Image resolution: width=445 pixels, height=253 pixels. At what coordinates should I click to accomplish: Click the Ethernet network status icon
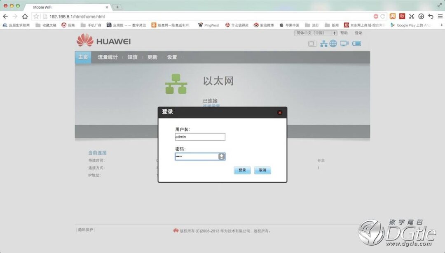[x=324, y=43]
